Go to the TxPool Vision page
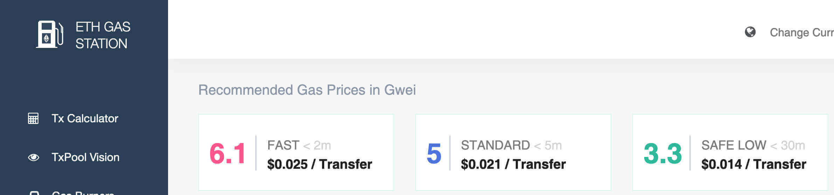 pyautogui.click(x=85, y=157)
